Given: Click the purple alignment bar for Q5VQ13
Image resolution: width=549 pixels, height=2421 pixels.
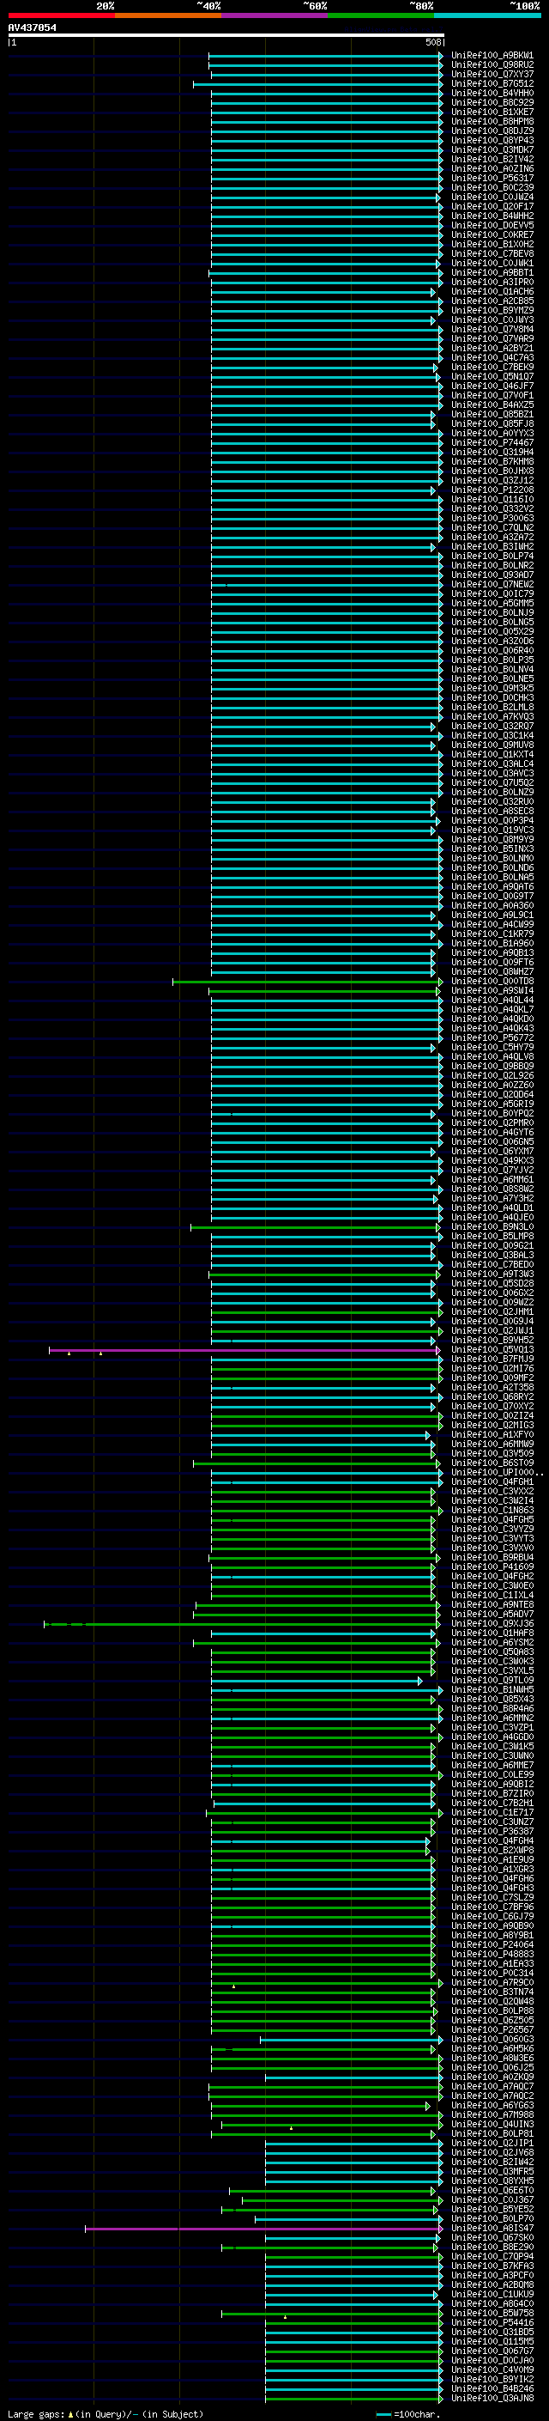Looking at the screenshot, I should 244,1351.
